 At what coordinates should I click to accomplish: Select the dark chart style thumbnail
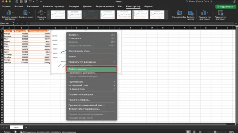coord(91,15)
